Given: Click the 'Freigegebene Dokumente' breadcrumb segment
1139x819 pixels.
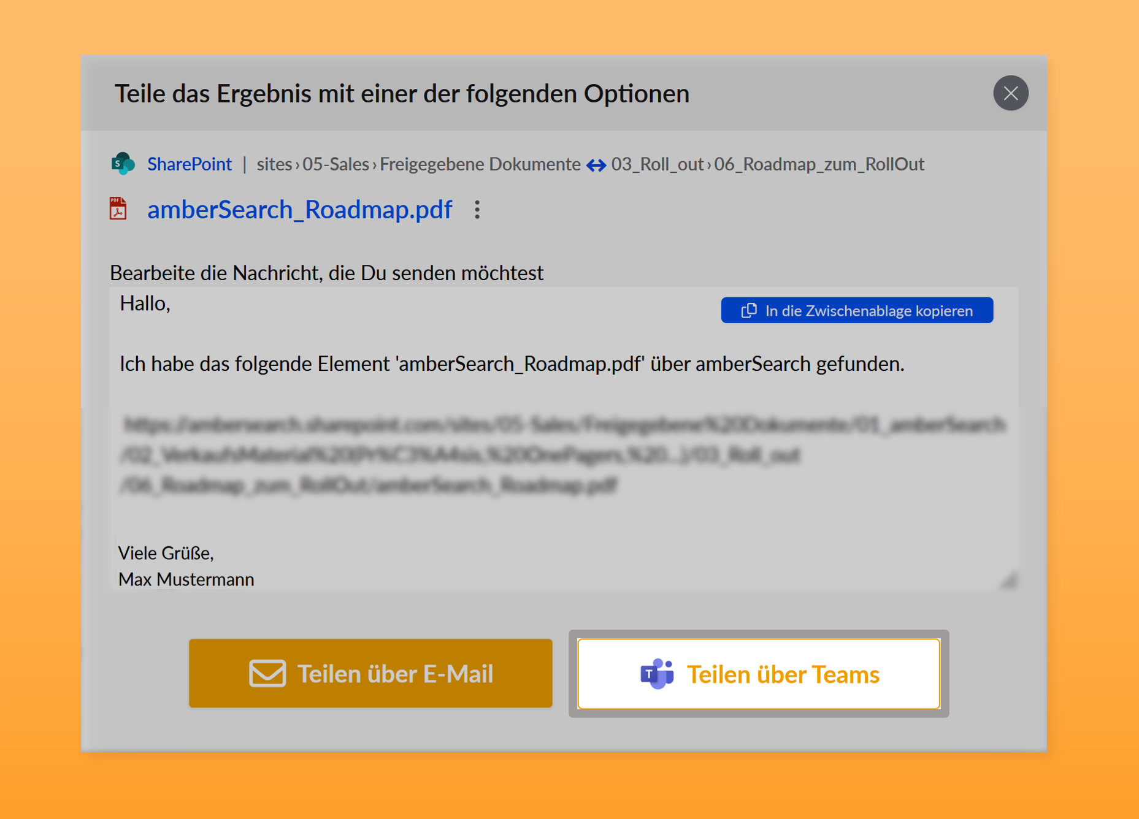Looking at the screenshot, I should (480, 164).
